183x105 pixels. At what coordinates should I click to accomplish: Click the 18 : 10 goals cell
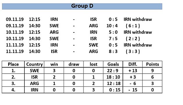113,77
